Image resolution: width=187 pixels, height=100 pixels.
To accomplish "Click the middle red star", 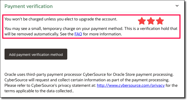I will 151,21.
